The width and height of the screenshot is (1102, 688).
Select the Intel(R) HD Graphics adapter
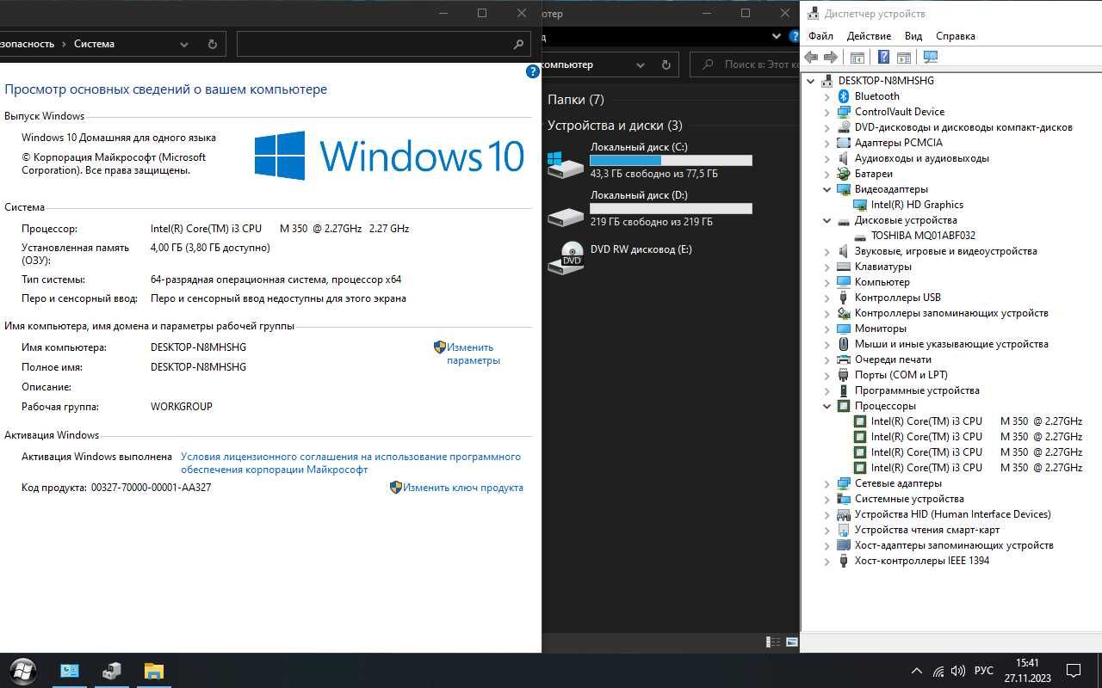[917, 205]
